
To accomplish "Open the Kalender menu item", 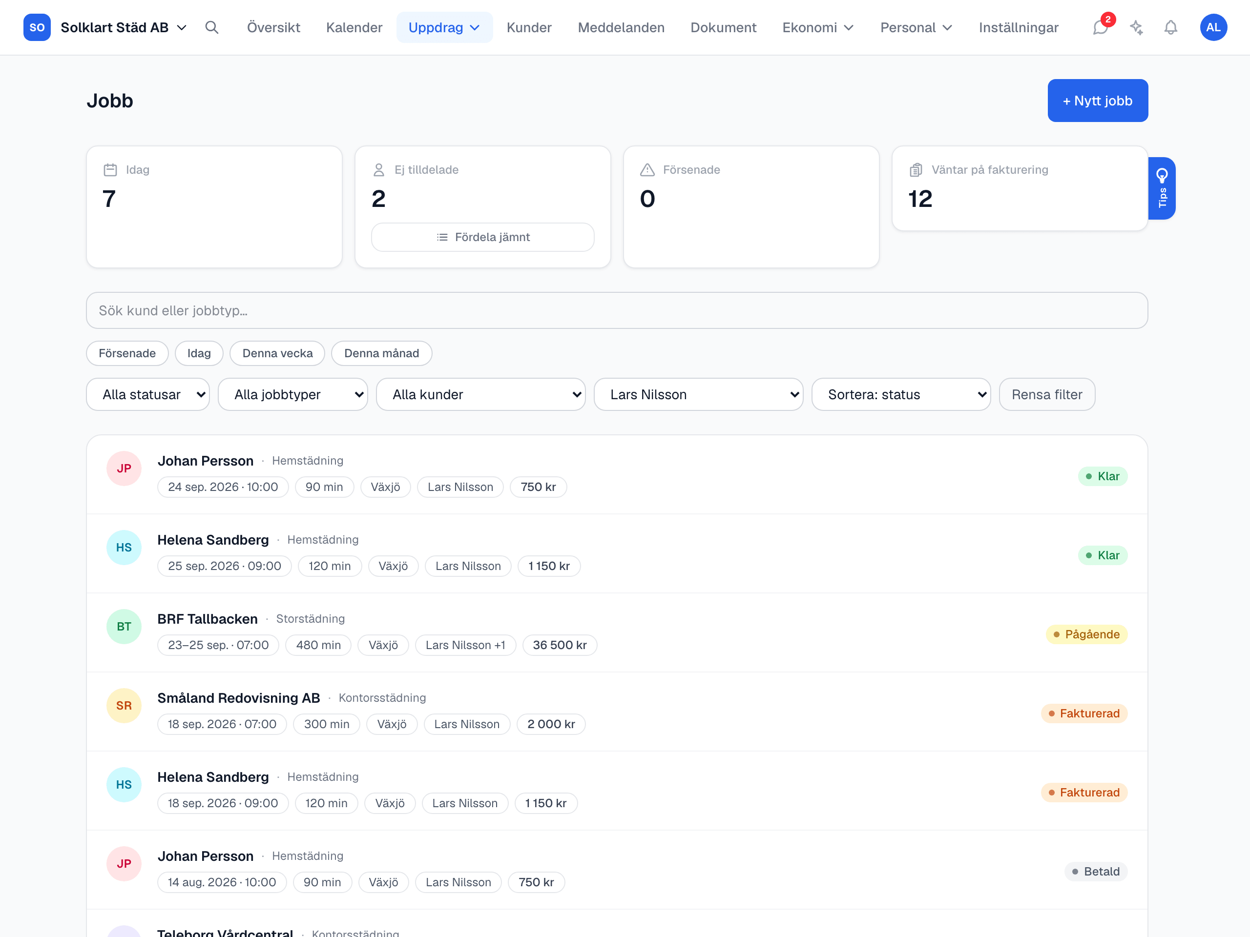I will (x=354, y=27).
